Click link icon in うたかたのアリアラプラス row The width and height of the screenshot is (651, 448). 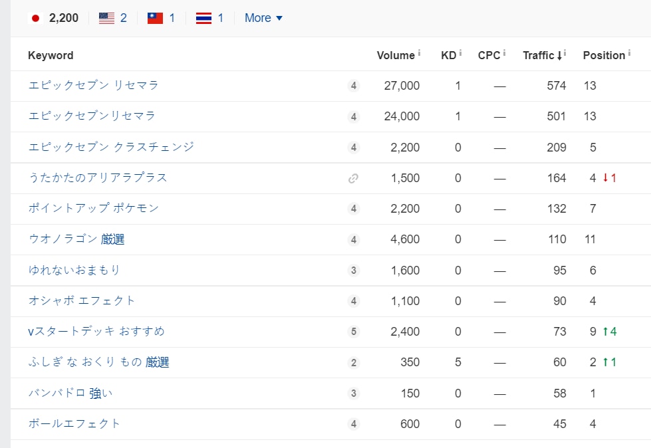tap(353, 178)
